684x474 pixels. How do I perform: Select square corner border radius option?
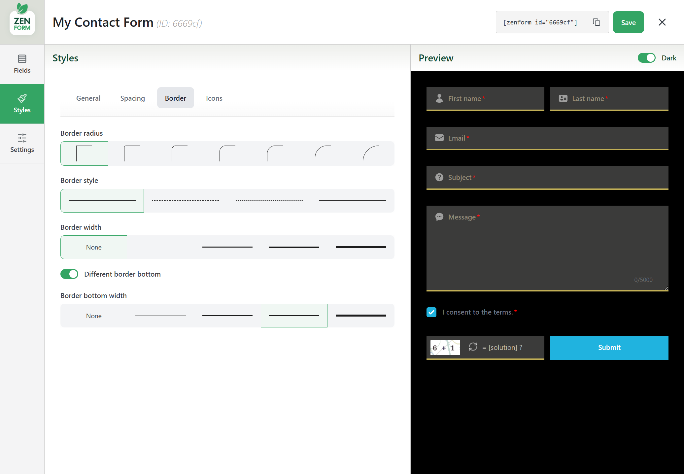coord(84,153)
